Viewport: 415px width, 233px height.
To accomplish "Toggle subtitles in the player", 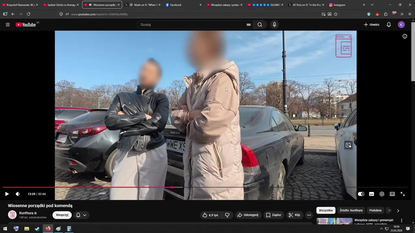I will pos(372,194).
